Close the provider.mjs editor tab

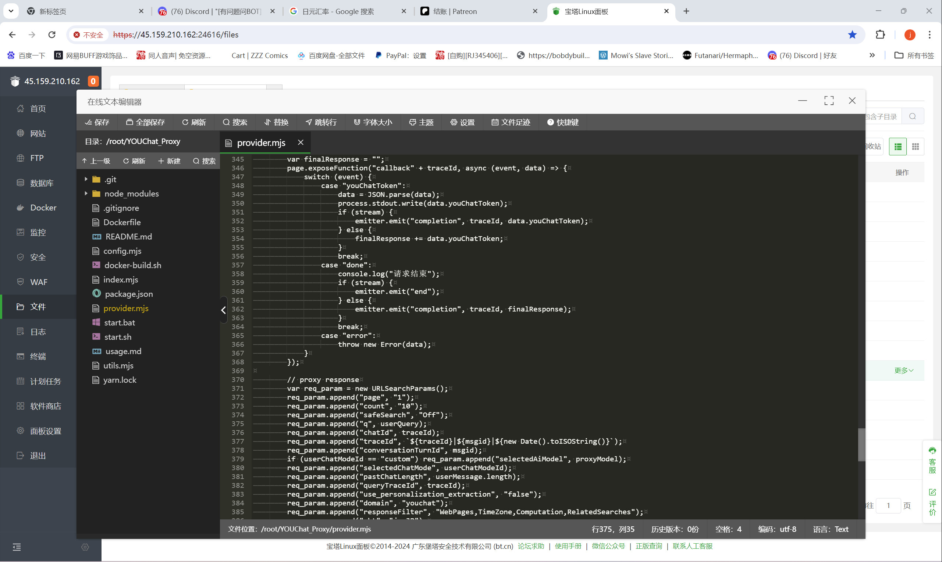301,143
